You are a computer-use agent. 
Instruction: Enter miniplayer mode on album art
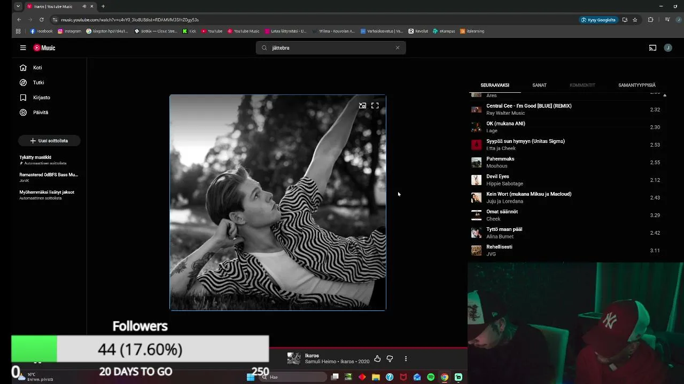tap(362, 106)
